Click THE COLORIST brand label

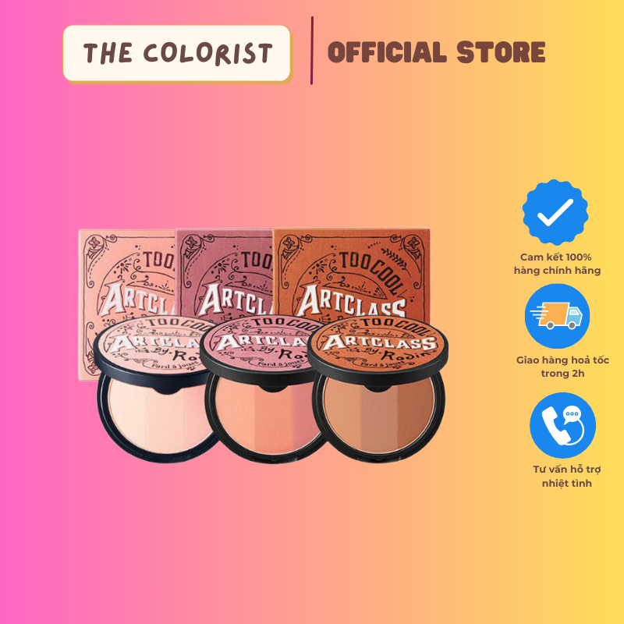point(177,53)
